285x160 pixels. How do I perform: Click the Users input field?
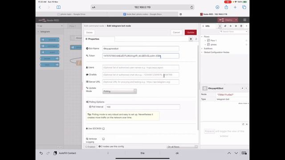(141, 68)
